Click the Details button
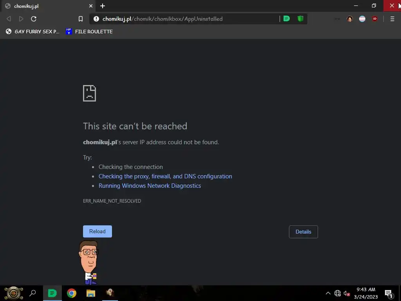The height and width of the screenshot is (301, 401). click(x=303, y=232)
